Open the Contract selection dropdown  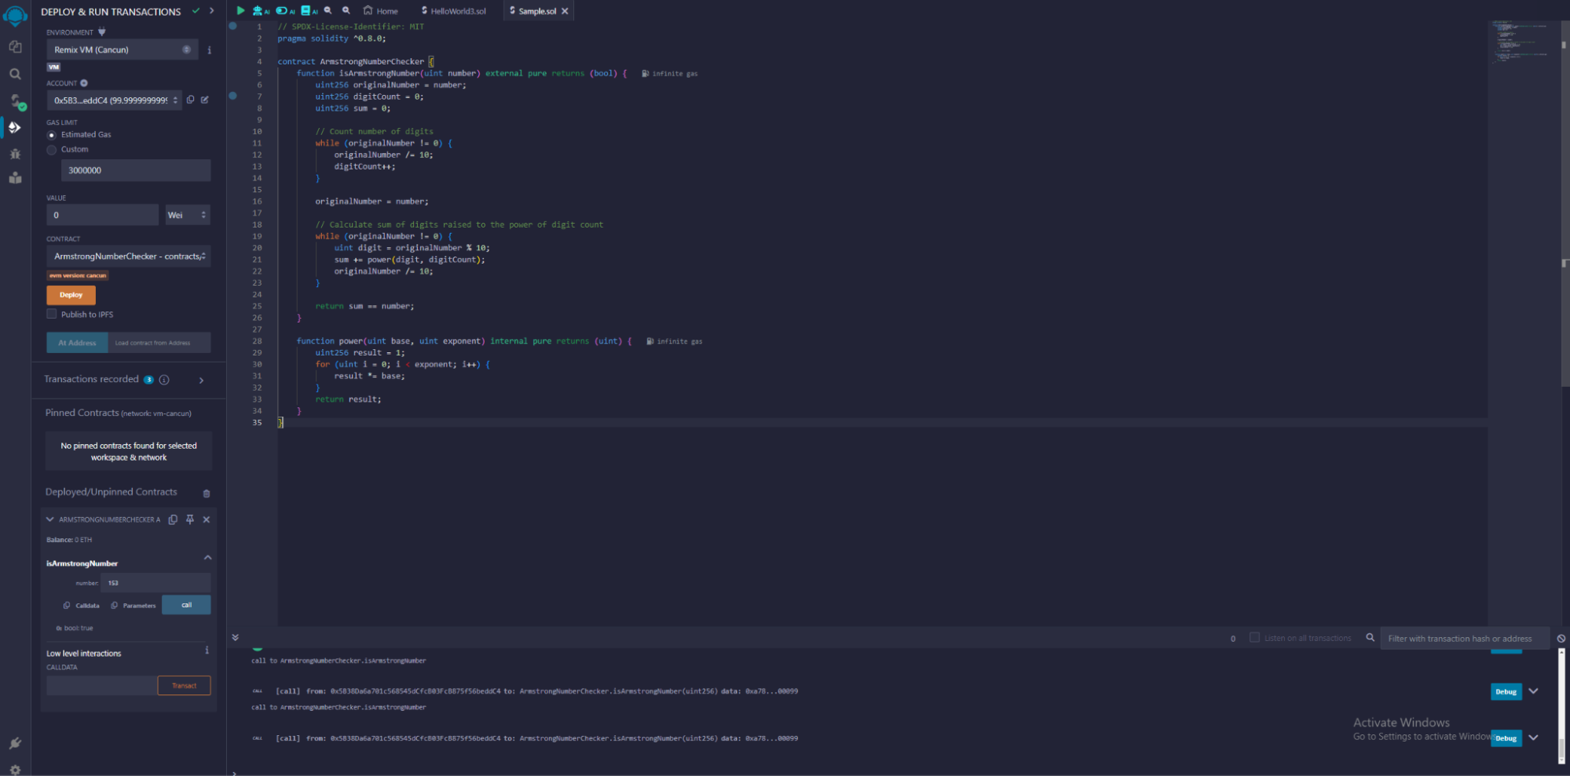128,257
